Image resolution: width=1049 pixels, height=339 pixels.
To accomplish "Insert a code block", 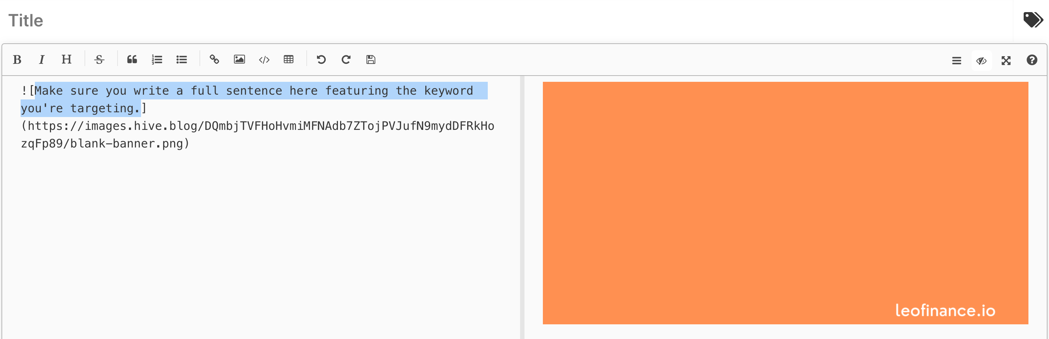I will pyautogui.click(x=264, y=60).
